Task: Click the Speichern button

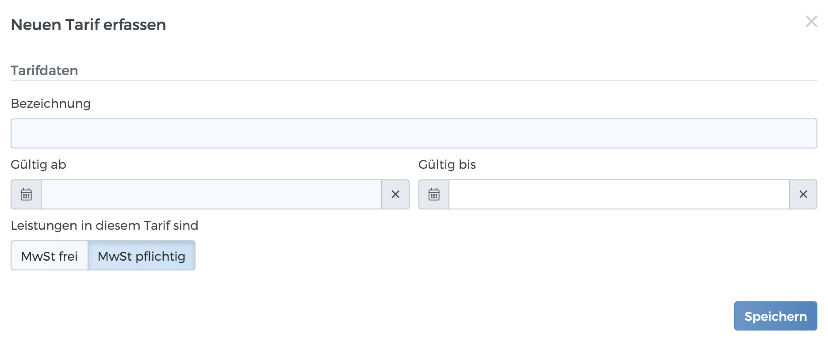Action: click(775, 316)
